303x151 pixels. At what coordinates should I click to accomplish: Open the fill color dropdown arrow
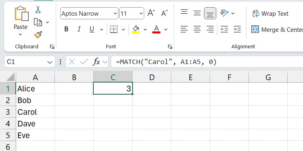(x=145, y=29)
